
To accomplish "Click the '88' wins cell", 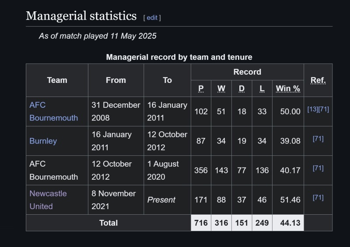I will [221, 200].
